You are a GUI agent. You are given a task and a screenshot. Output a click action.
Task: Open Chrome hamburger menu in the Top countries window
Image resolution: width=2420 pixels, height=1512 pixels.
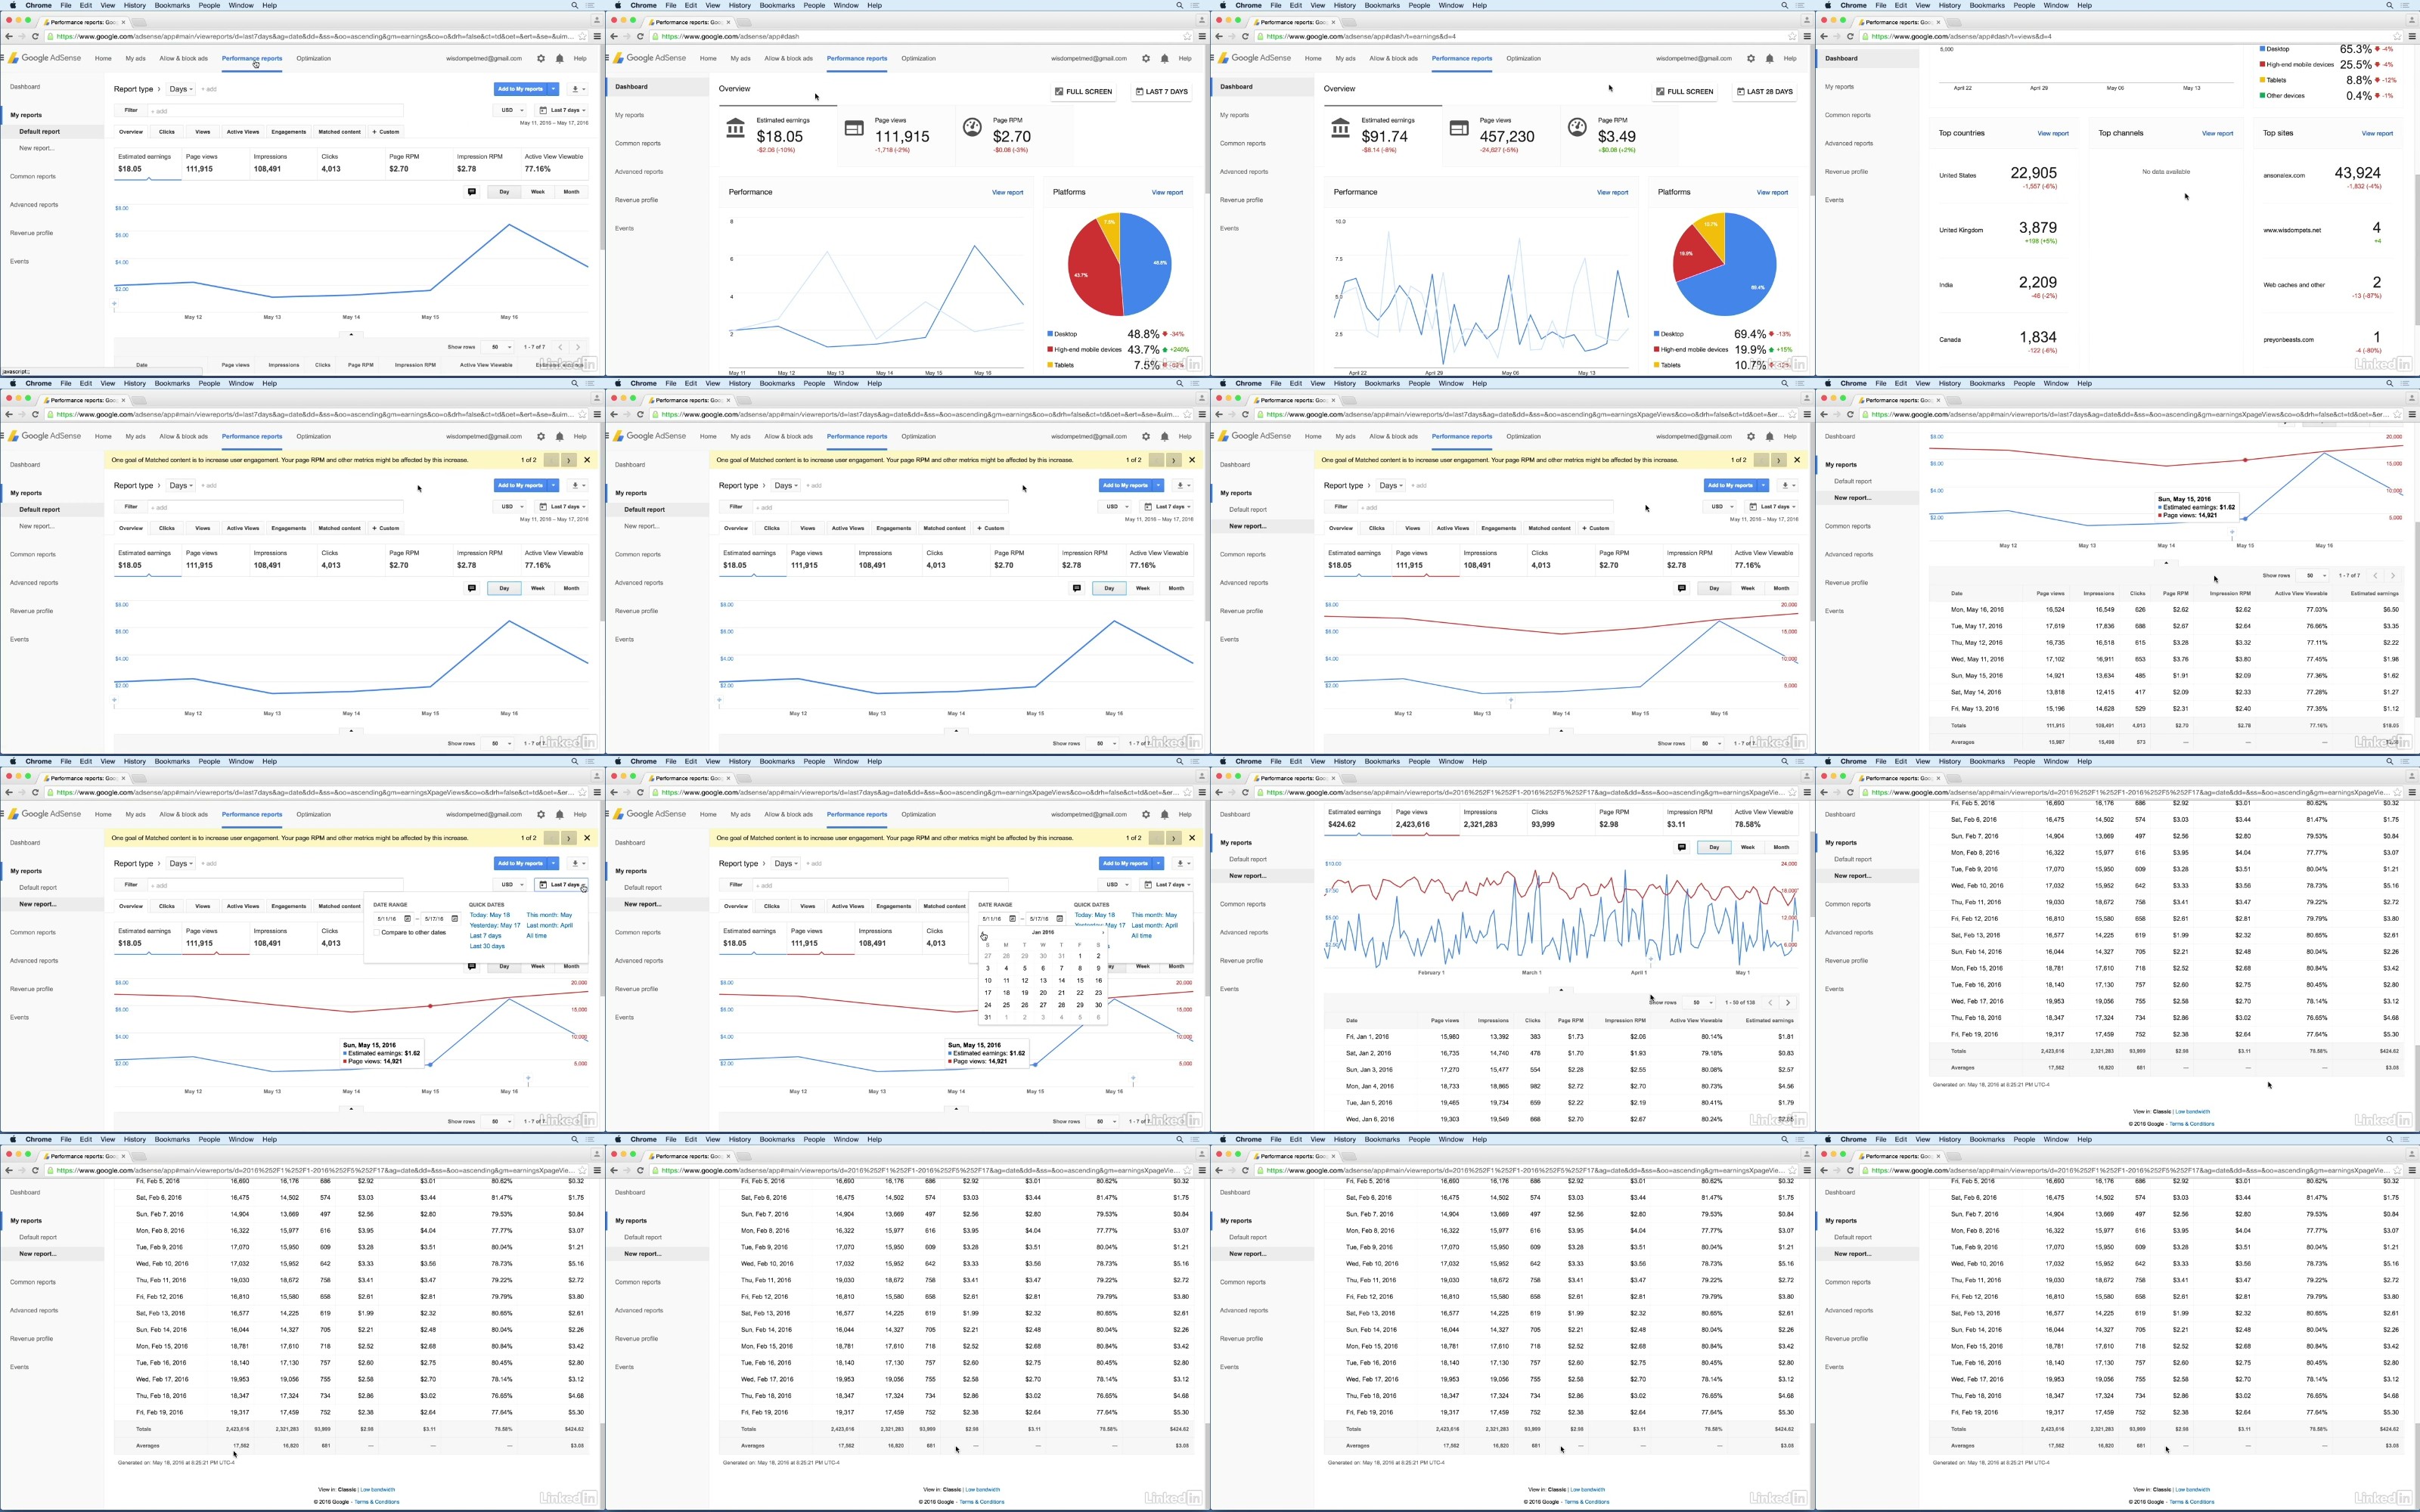(2412, 36)
